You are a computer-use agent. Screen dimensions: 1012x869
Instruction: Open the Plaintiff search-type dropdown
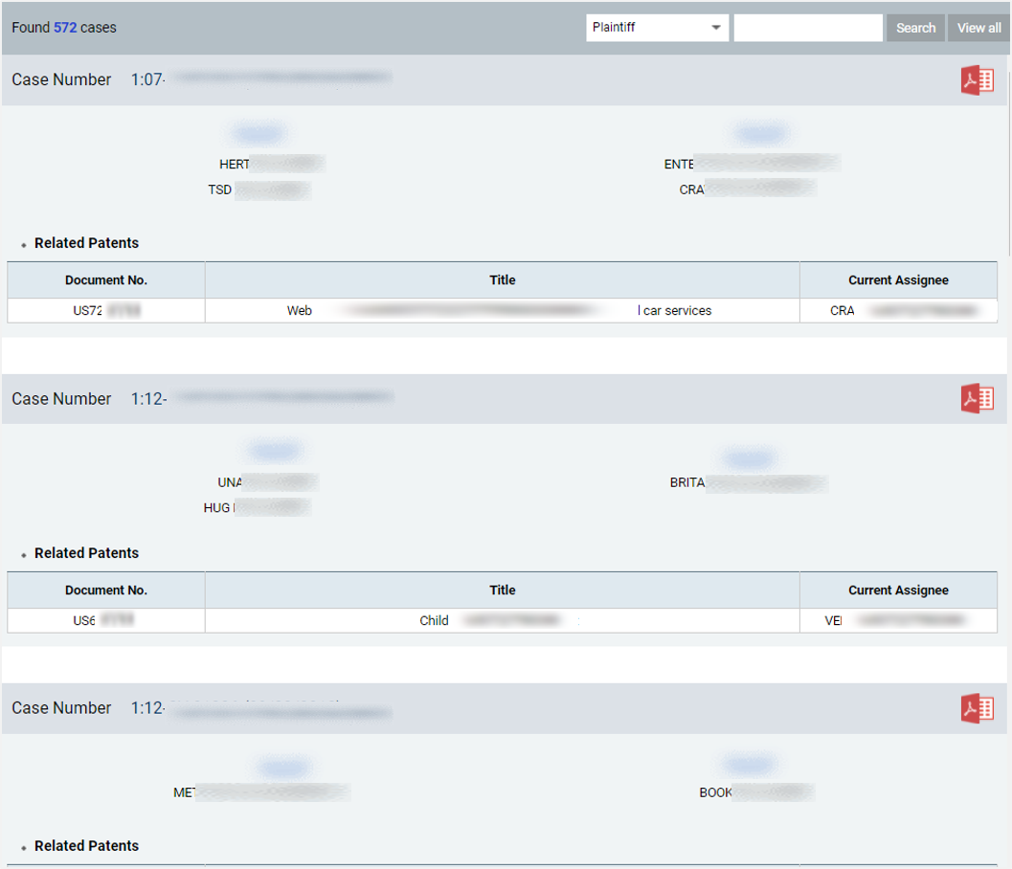coord(657,28)
